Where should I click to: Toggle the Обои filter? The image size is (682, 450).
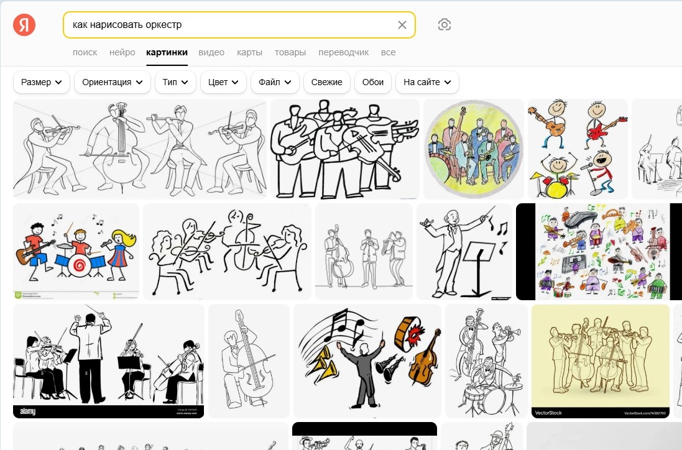point(373,82)
